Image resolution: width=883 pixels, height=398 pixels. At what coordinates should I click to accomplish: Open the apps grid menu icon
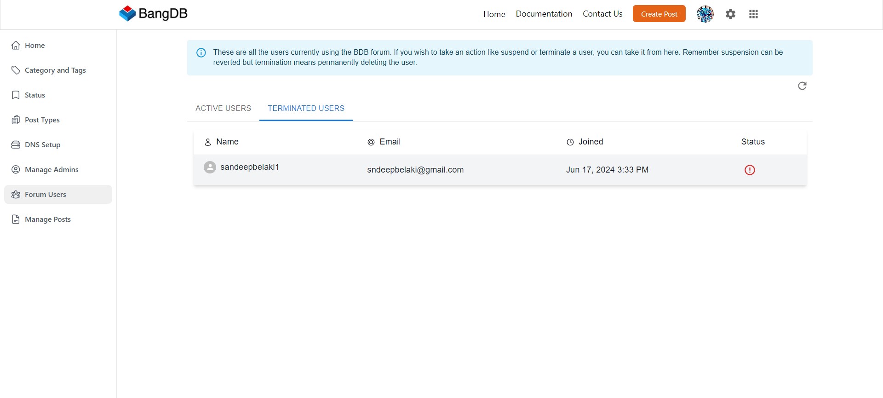coord(753,14)
